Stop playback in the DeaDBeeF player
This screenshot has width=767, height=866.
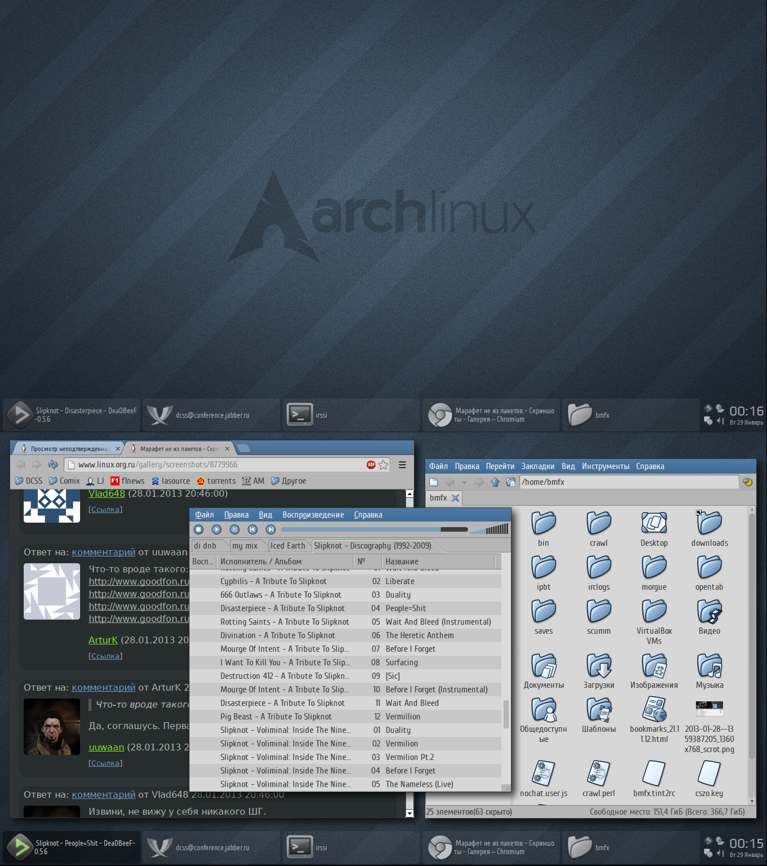click(199, 529)
